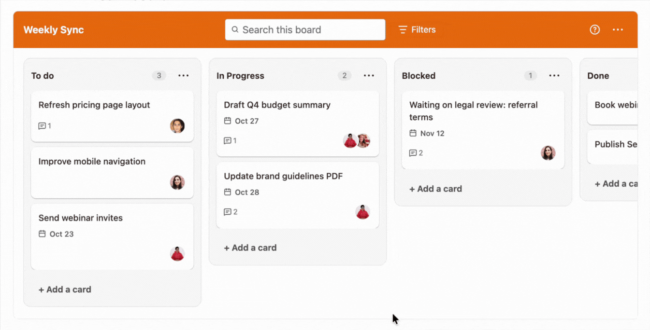650x330 pixels.
Task: Click second avatar on Draft Q4 budget card
Action: 364,141
